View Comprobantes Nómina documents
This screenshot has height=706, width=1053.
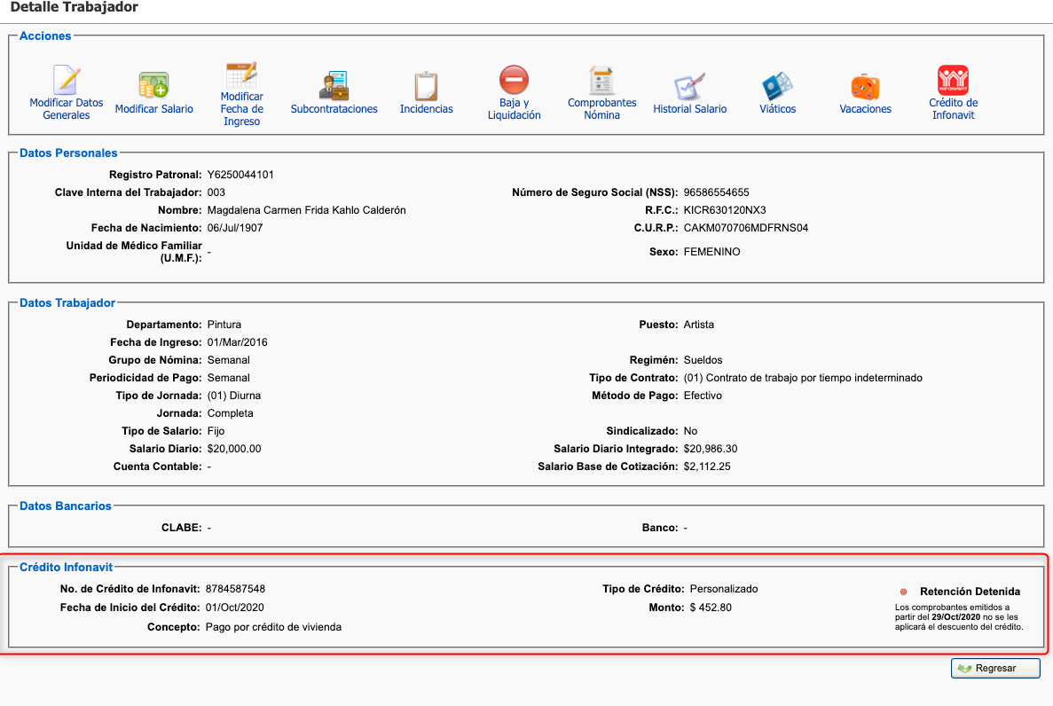coord(602,81)
